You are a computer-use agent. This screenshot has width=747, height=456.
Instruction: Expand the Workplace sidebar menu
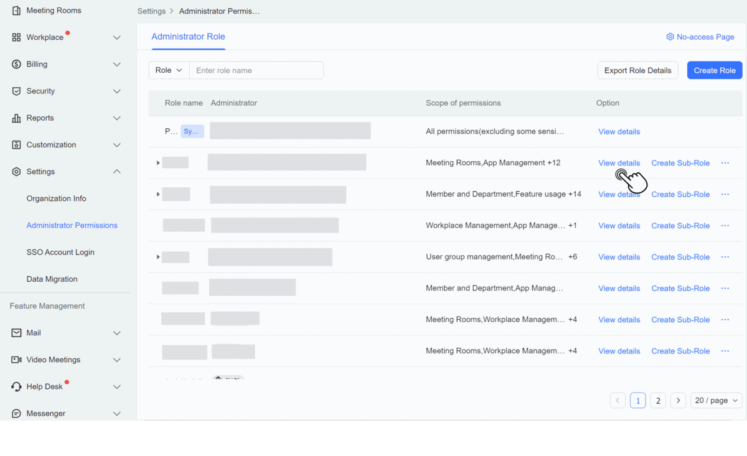coord(116,37)
